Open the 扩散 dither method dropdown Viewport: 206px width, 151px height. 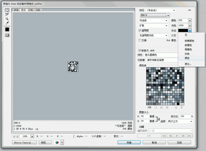tap(153, 25)
